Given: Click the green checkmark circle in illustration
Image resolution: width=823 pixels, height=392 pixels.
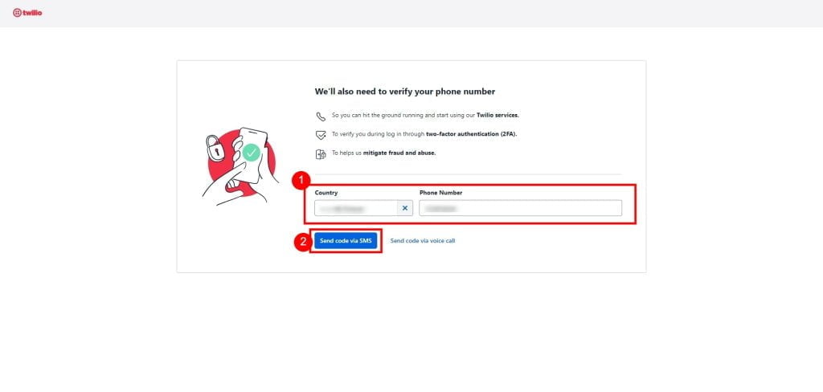Looking at the screenshot, I should pyautogui.click(x=252, y=151).
